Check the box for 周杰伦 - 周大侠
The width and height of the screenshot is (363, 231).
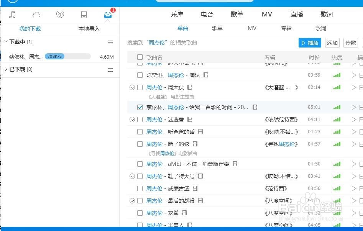point(140,87)
